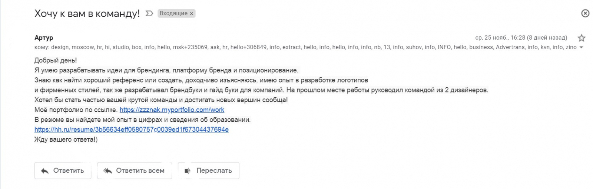Star this message from Артур
Image resolution: width=593 pixels, height=189 pixels.
click(x=582, y=38)
